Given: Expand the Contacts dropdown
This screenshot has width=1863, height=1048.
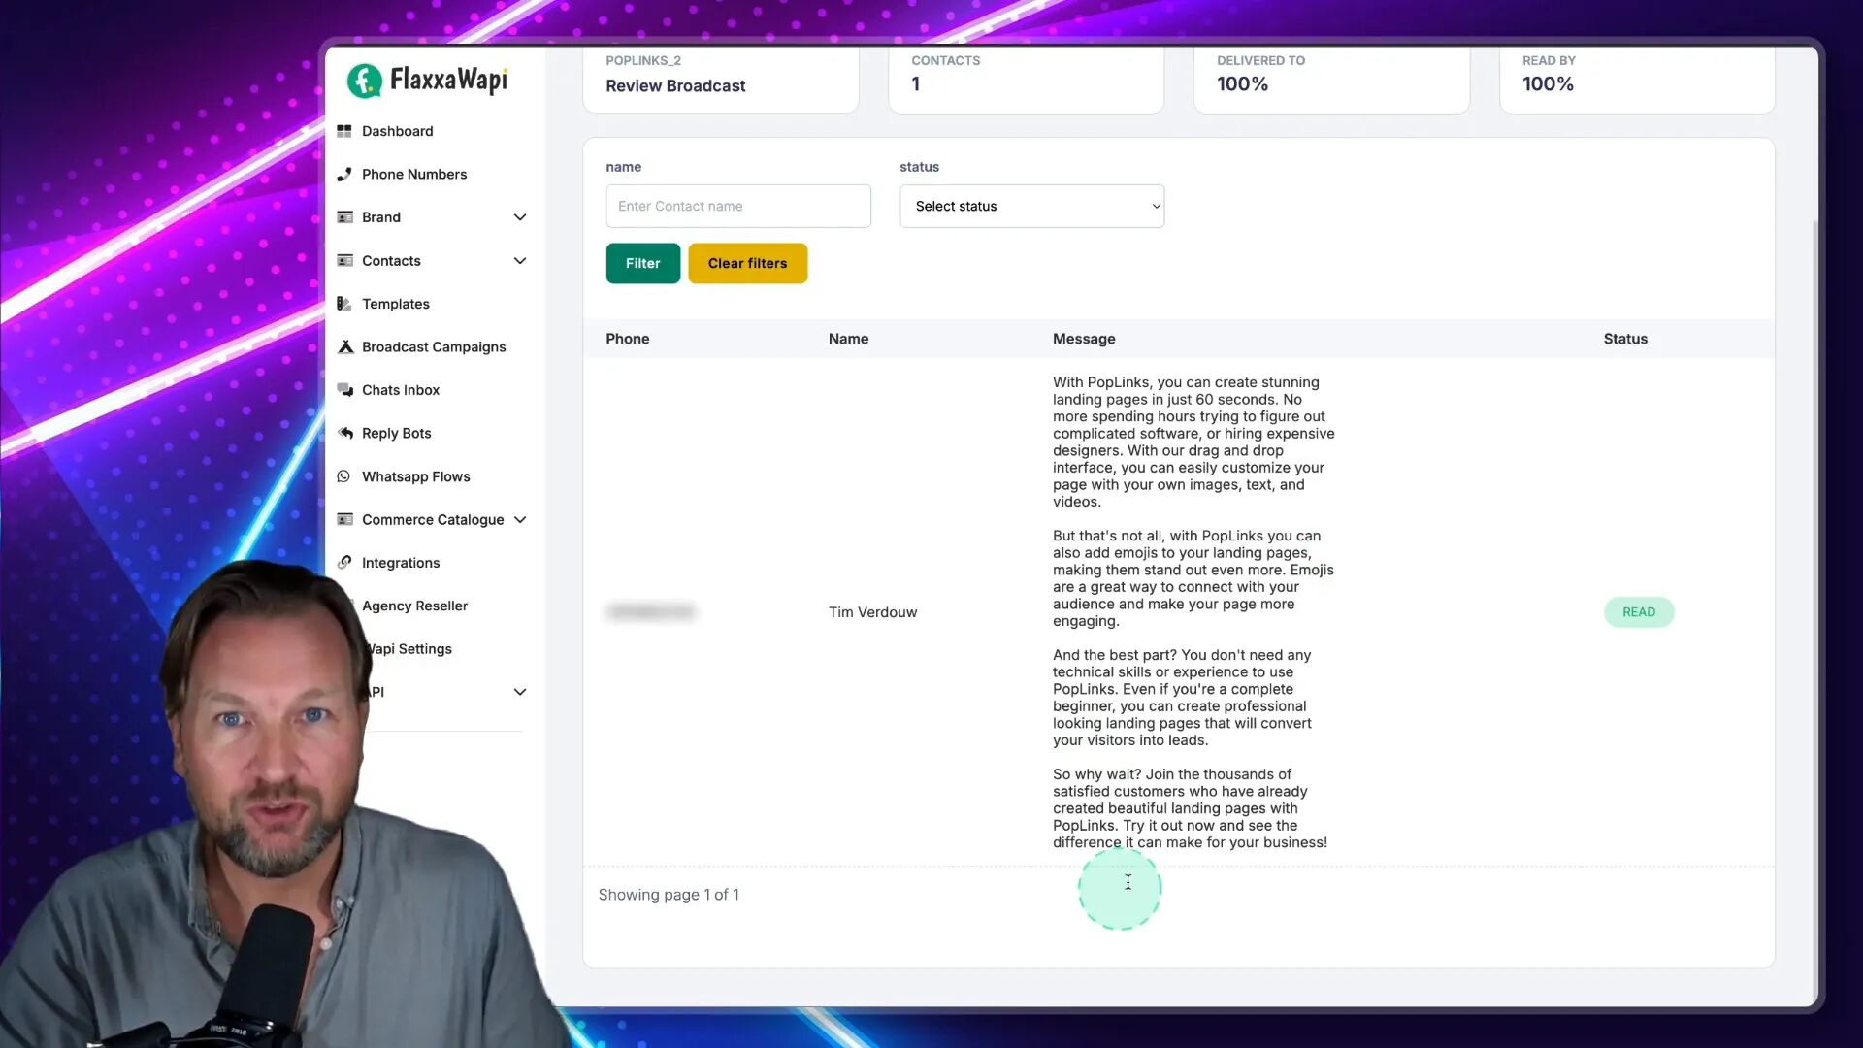Looking at the screenshot, I should click(518, 260).
